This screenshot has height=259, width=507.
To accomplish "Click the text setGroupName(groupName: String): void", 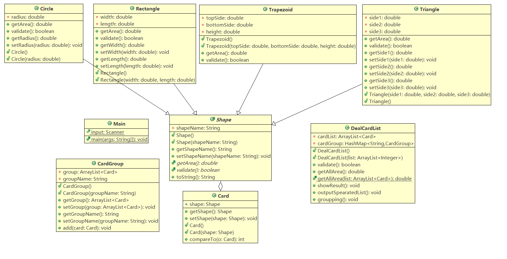I will coord(111,221).
